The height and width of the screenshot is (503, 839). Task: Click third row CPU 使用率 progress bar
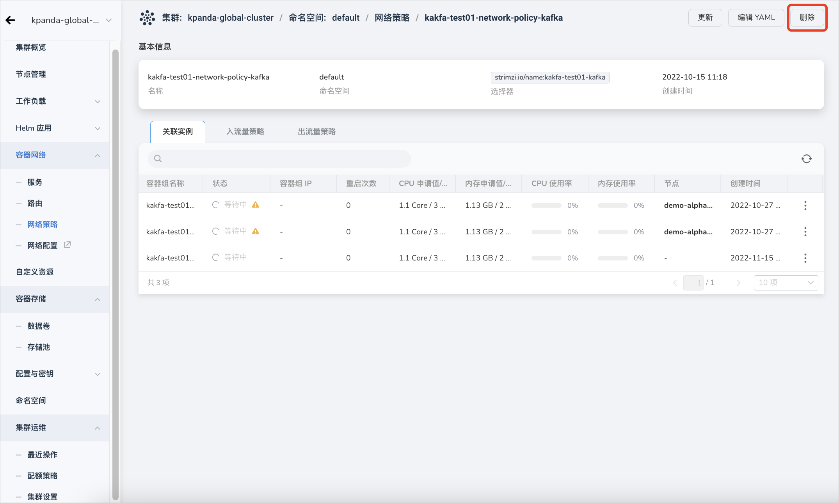point(546,258)
